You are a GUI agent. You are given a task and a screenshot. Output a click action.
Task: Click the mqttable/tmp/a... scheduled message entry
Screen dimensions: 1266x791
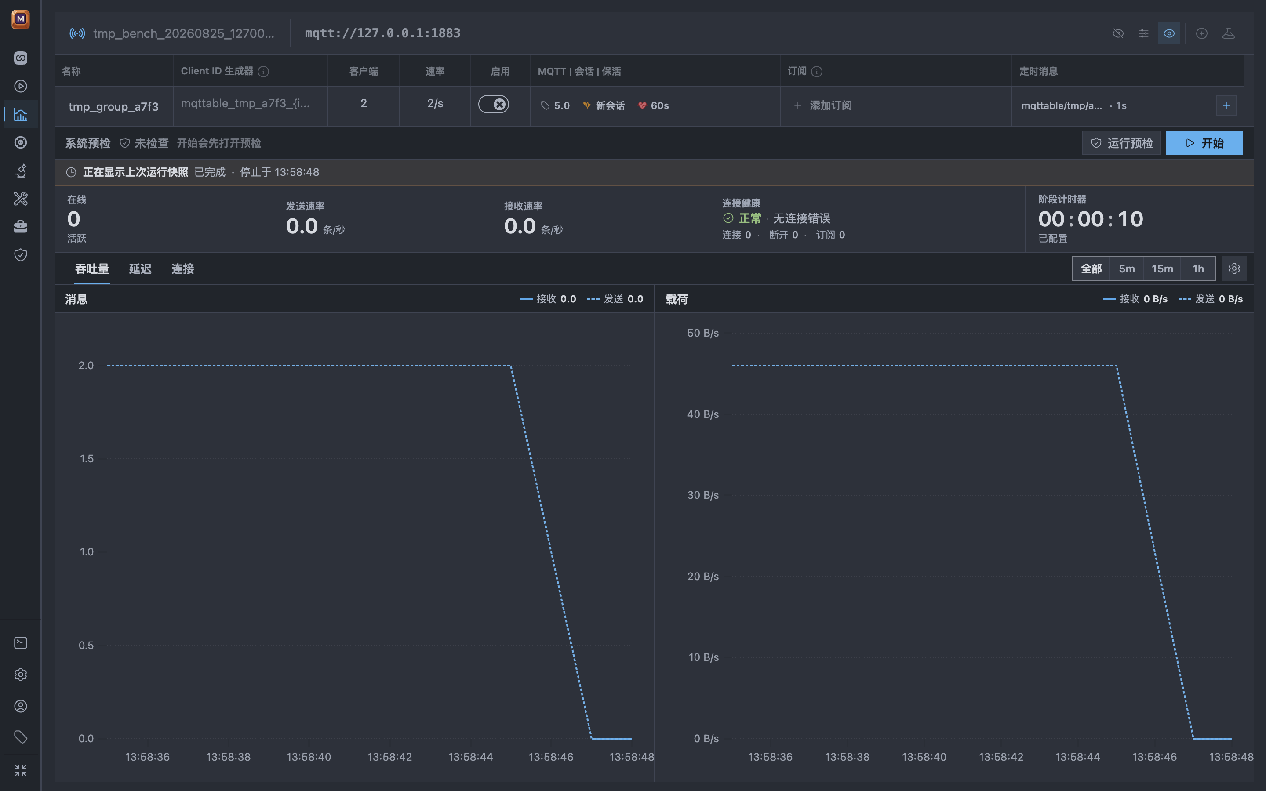click(x=1074, y=105)
